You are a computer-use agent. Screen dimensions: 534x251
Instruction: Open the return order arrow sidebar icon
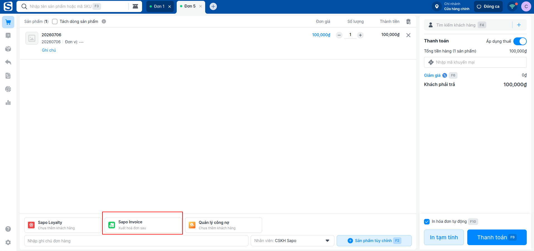8,62
